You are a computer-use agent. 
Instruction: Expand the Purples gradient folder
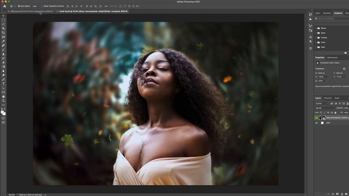[316, 38]
